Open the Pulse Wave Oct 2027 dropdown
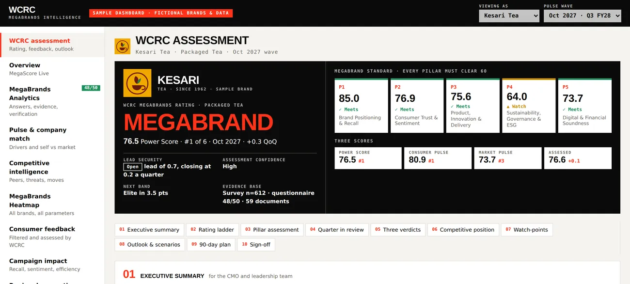Screen dimensions: 630x284 click(583, 16)
